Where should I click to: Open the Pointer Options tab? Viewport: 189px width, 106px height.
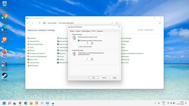[86, 31]
